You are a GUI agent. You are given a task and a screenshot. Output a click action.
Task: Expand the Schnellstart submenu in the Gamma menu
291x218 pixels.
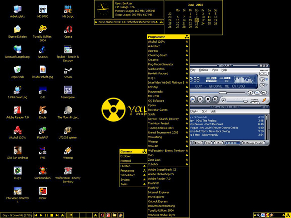pyautogui.click(x=133, y=175)
